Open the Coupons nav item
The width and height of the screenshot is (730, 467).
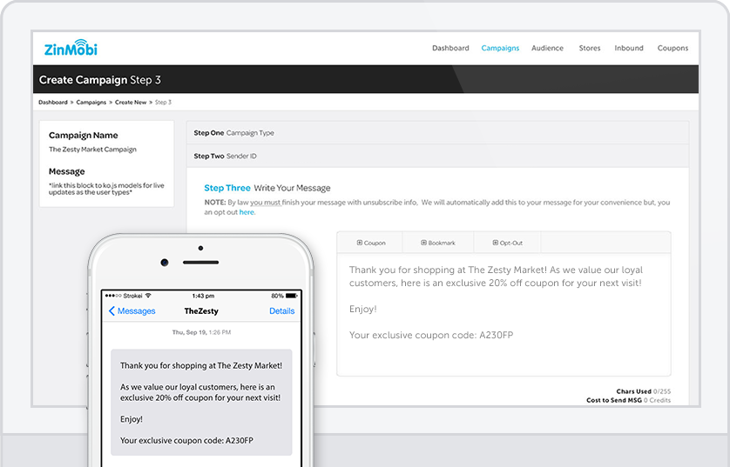pos(673,49)
